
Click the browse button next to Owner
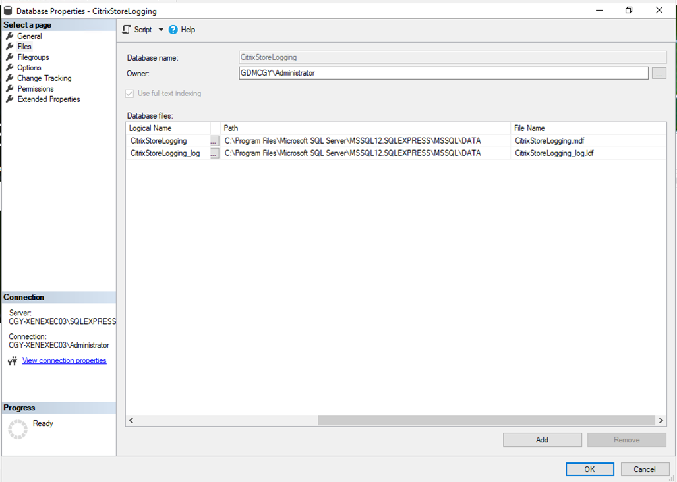659,73
